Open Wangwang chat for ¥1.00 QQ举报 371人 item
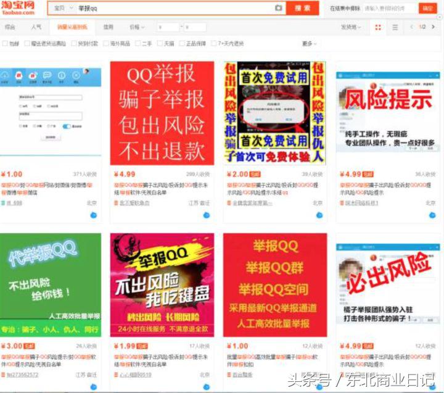The width and height of the screenshot is (444, 393). [94, 215]
